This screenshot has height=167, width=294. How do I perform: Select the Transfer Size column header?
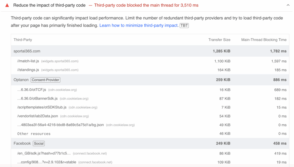[x=219, y=40]
